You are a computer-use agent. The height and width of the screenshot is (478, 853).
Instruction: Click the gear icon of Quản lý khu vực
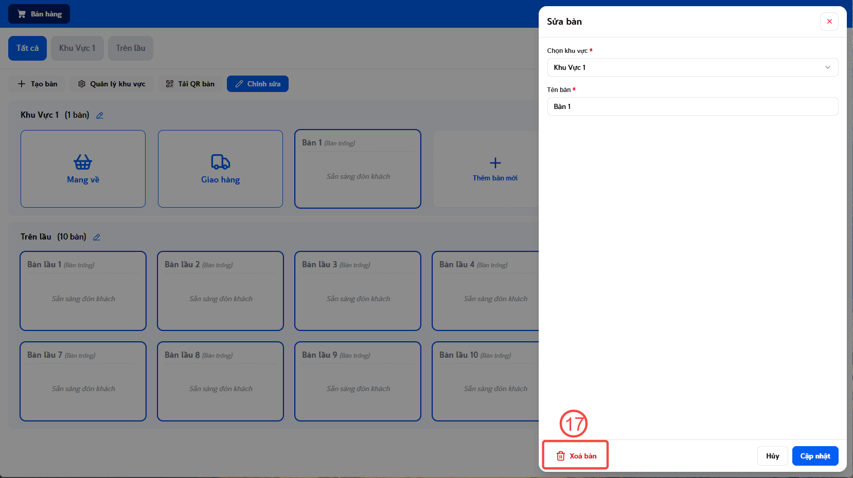point(82,84)
